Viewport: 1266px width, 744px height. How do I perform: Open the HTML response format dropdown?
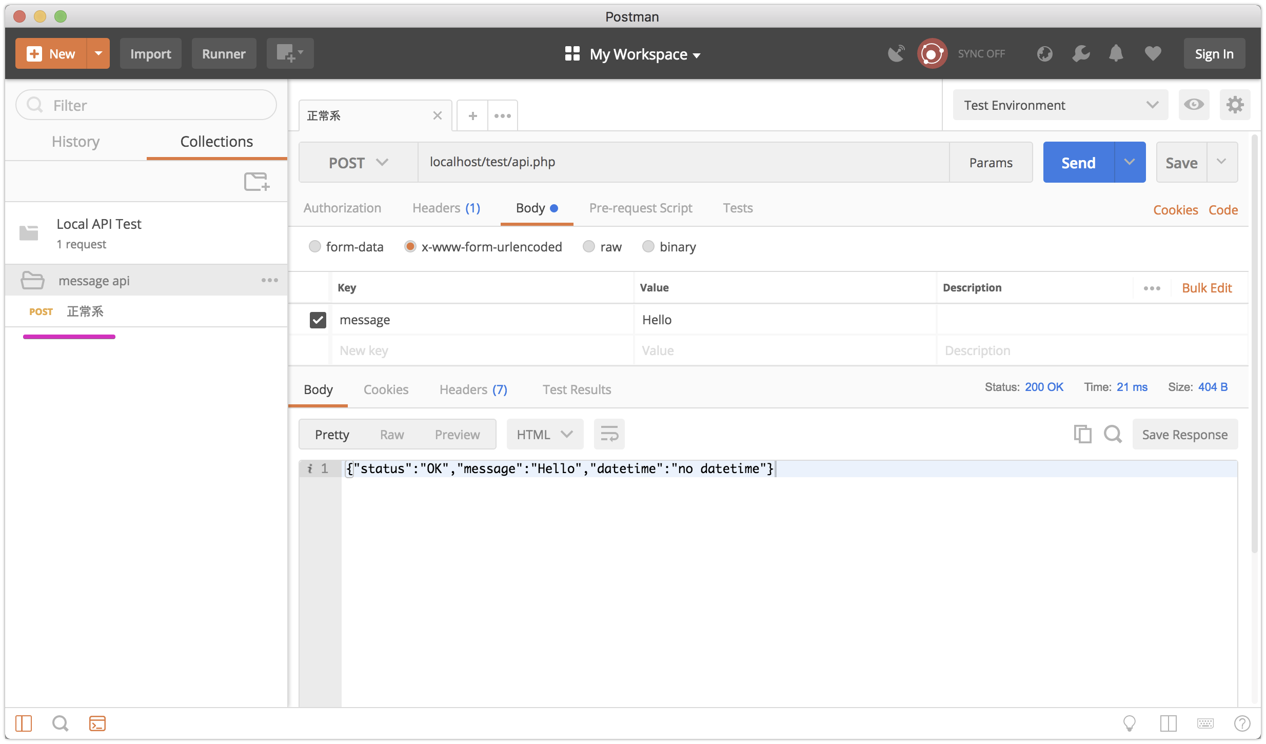(544, 434)
